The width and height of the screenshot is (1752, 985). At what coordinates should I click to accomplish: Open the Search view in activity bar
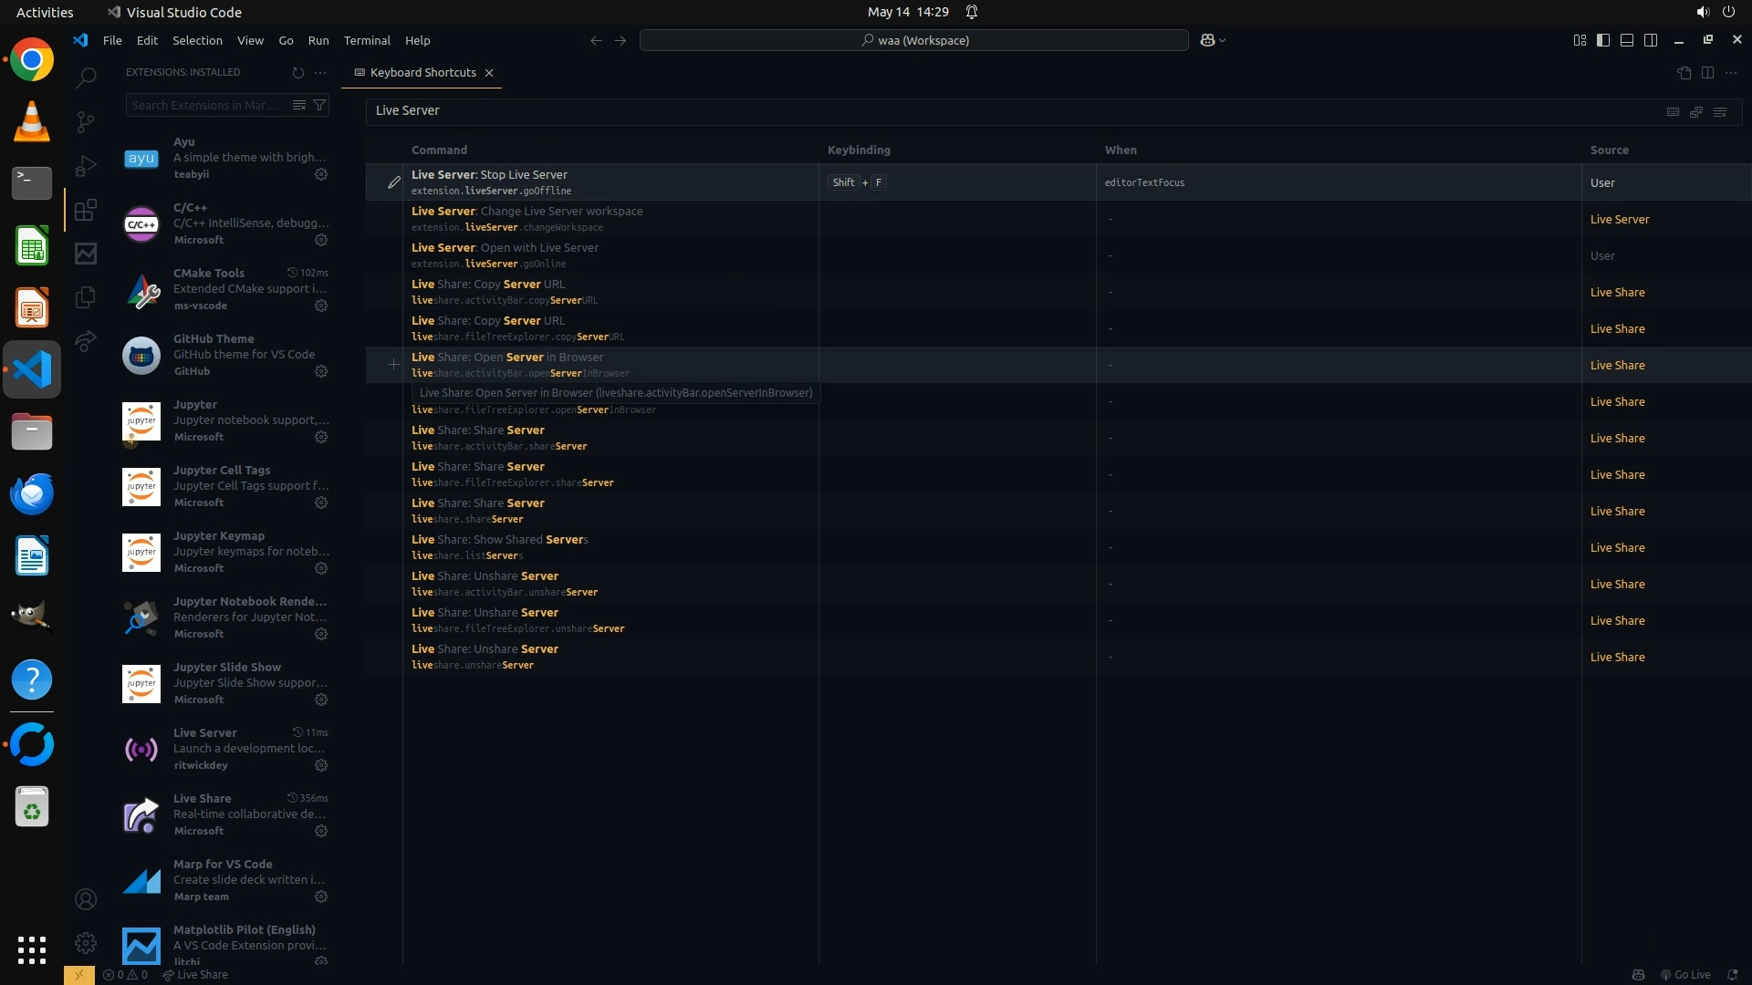pyautogui.click(x=86, y=78)
